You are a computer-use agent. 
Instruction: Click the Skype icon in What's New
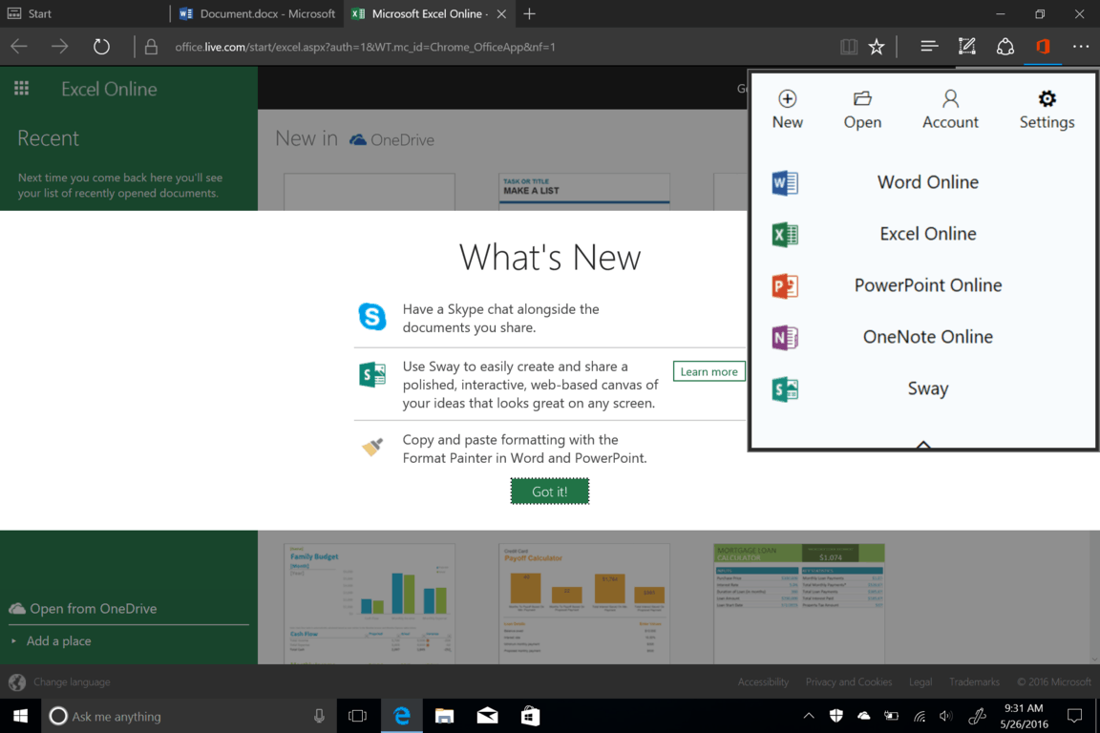(372, 316)
